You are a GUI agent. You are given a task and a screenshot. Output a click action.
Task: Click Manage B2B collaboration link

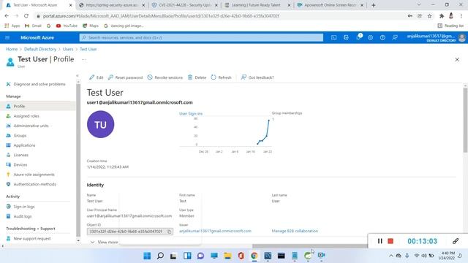click(x=295, y=231)
